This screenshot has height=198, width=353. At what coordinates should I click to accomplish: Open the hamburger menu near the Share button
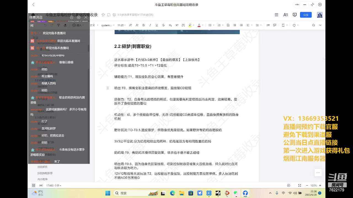276,15
